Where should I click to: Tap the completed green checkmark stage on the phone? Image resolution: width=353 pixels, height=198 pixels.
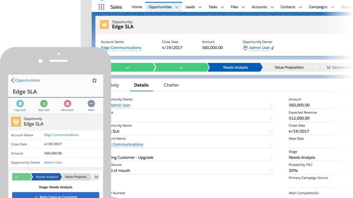click(x=22, y=177)
